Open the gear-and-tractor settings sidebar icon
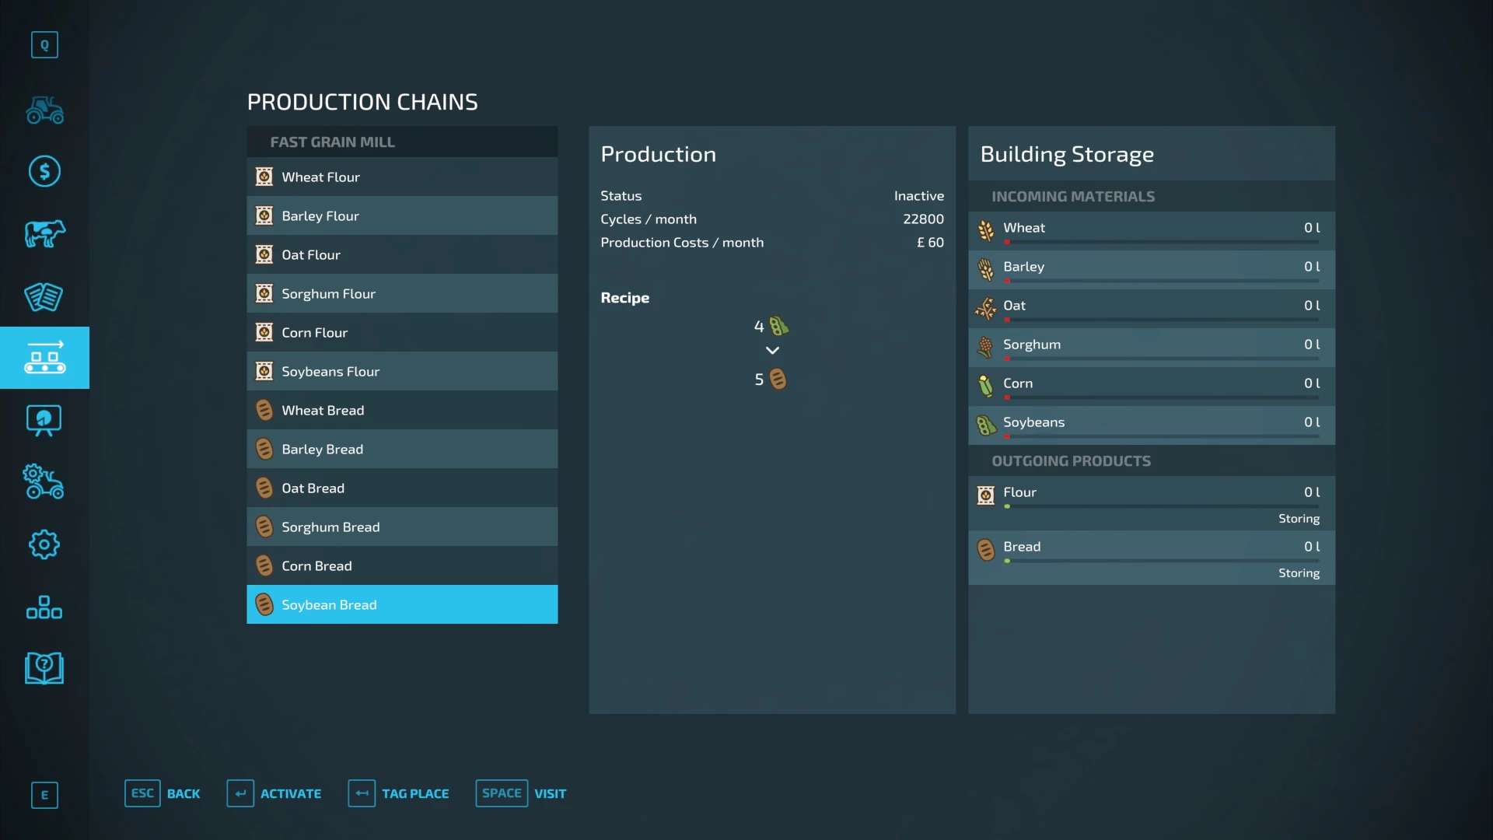The height and width of the screenshot is (840, 1493). point(44,482)
